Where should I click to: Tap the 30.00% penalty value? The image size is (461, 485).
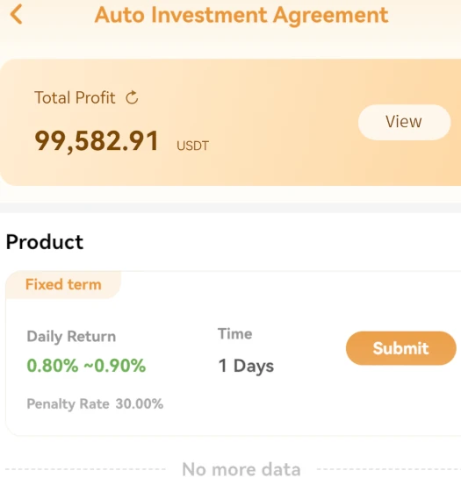(x=140, y=403)
